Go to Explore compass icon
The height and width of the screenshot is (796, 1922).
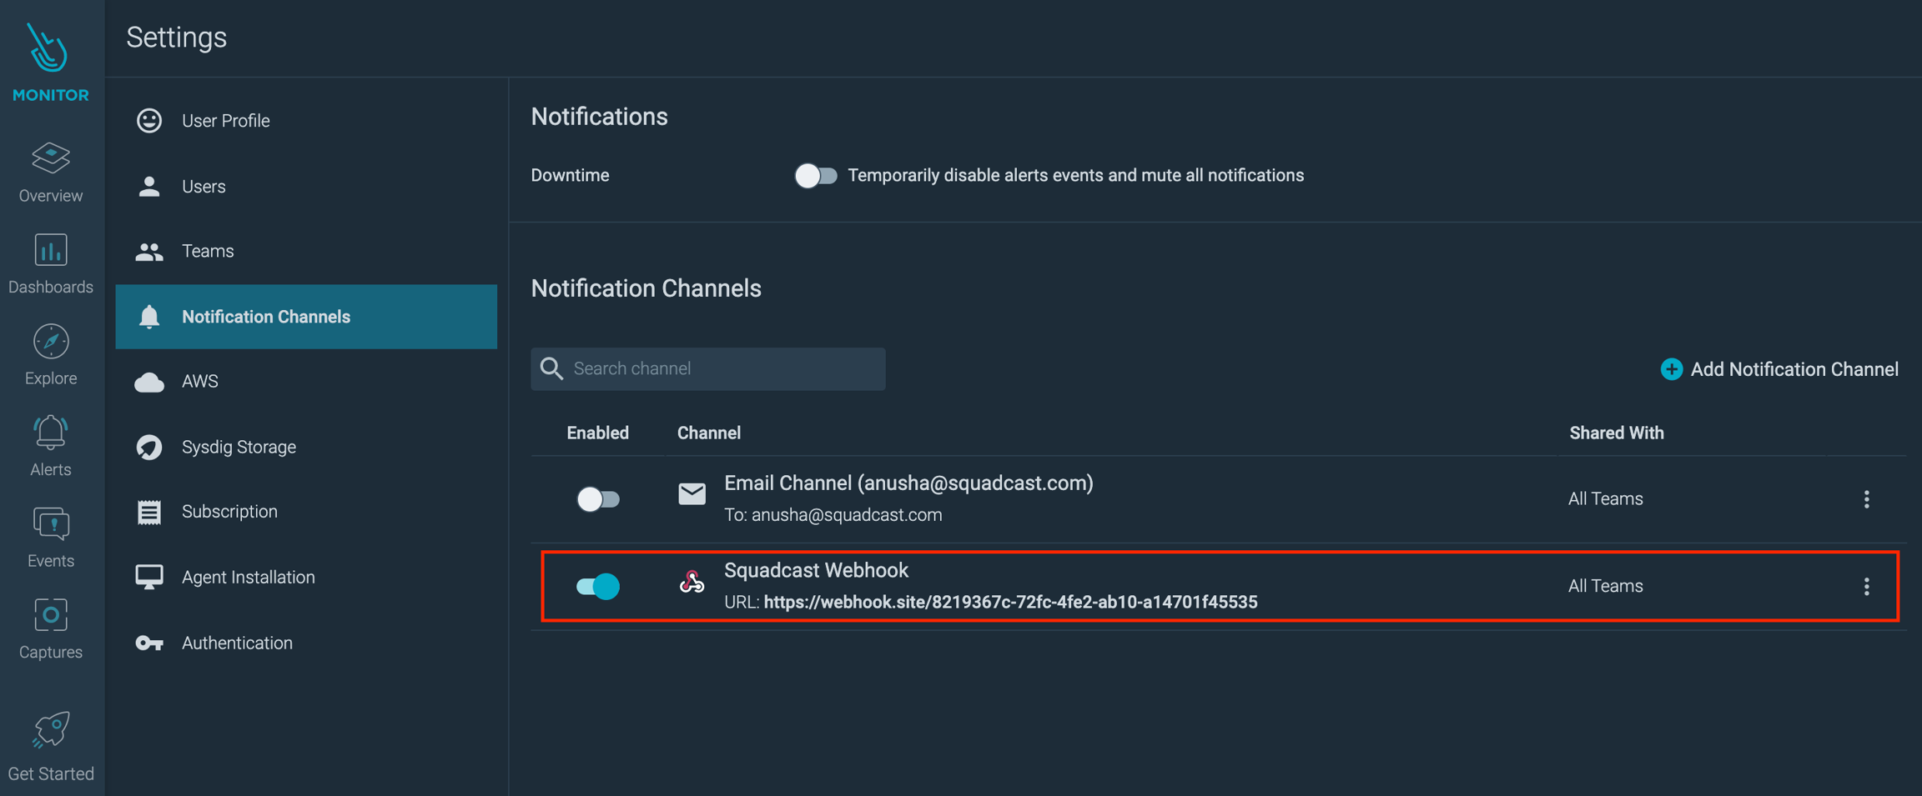click(51, 341)
